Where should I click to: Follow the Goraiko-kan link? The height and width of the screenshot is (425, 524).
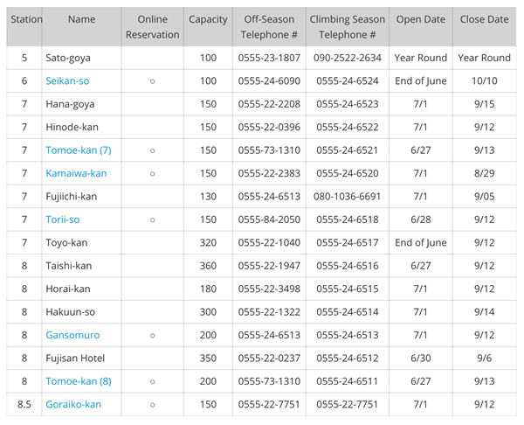coord(73,404)
